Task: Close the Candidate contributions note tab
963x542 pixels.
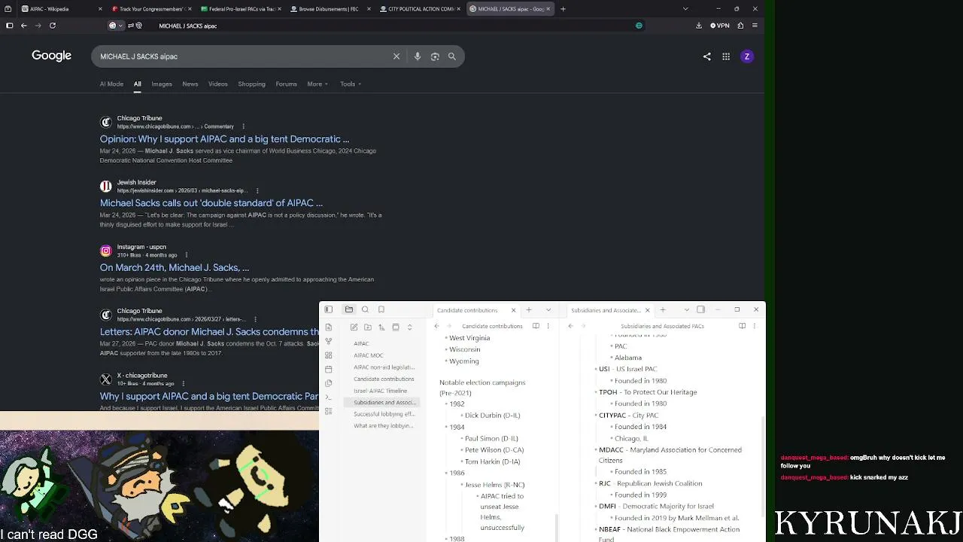Action: pos(514,310)
